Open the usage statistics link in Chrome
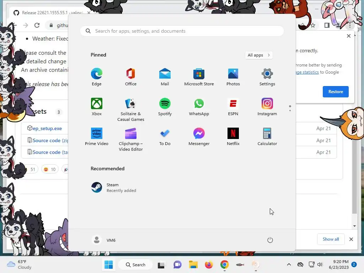The width and height of the screenshot is (364, 273). pyautogui.click(x=307, y=72)
